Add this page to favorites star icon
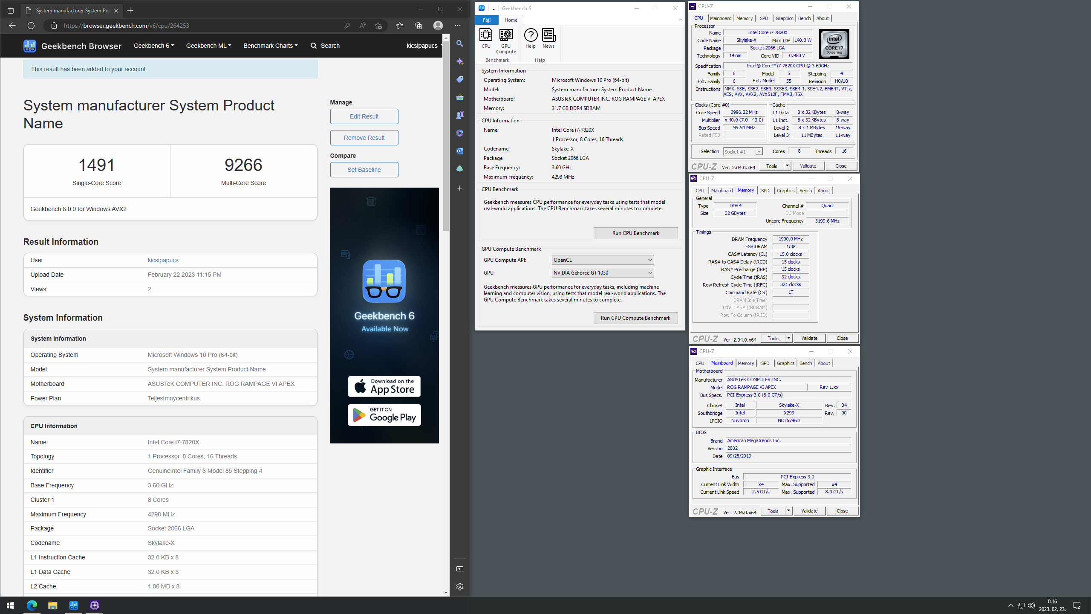 [x=378, y=26]
